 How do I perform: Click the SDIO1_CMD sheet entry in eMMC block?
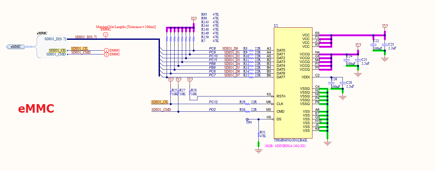coord(56,54)
